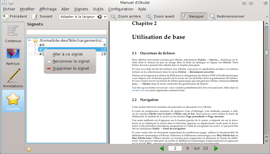The image size is (270, 154).
Task: Click the page number input field
Action: tap(175, 148)
